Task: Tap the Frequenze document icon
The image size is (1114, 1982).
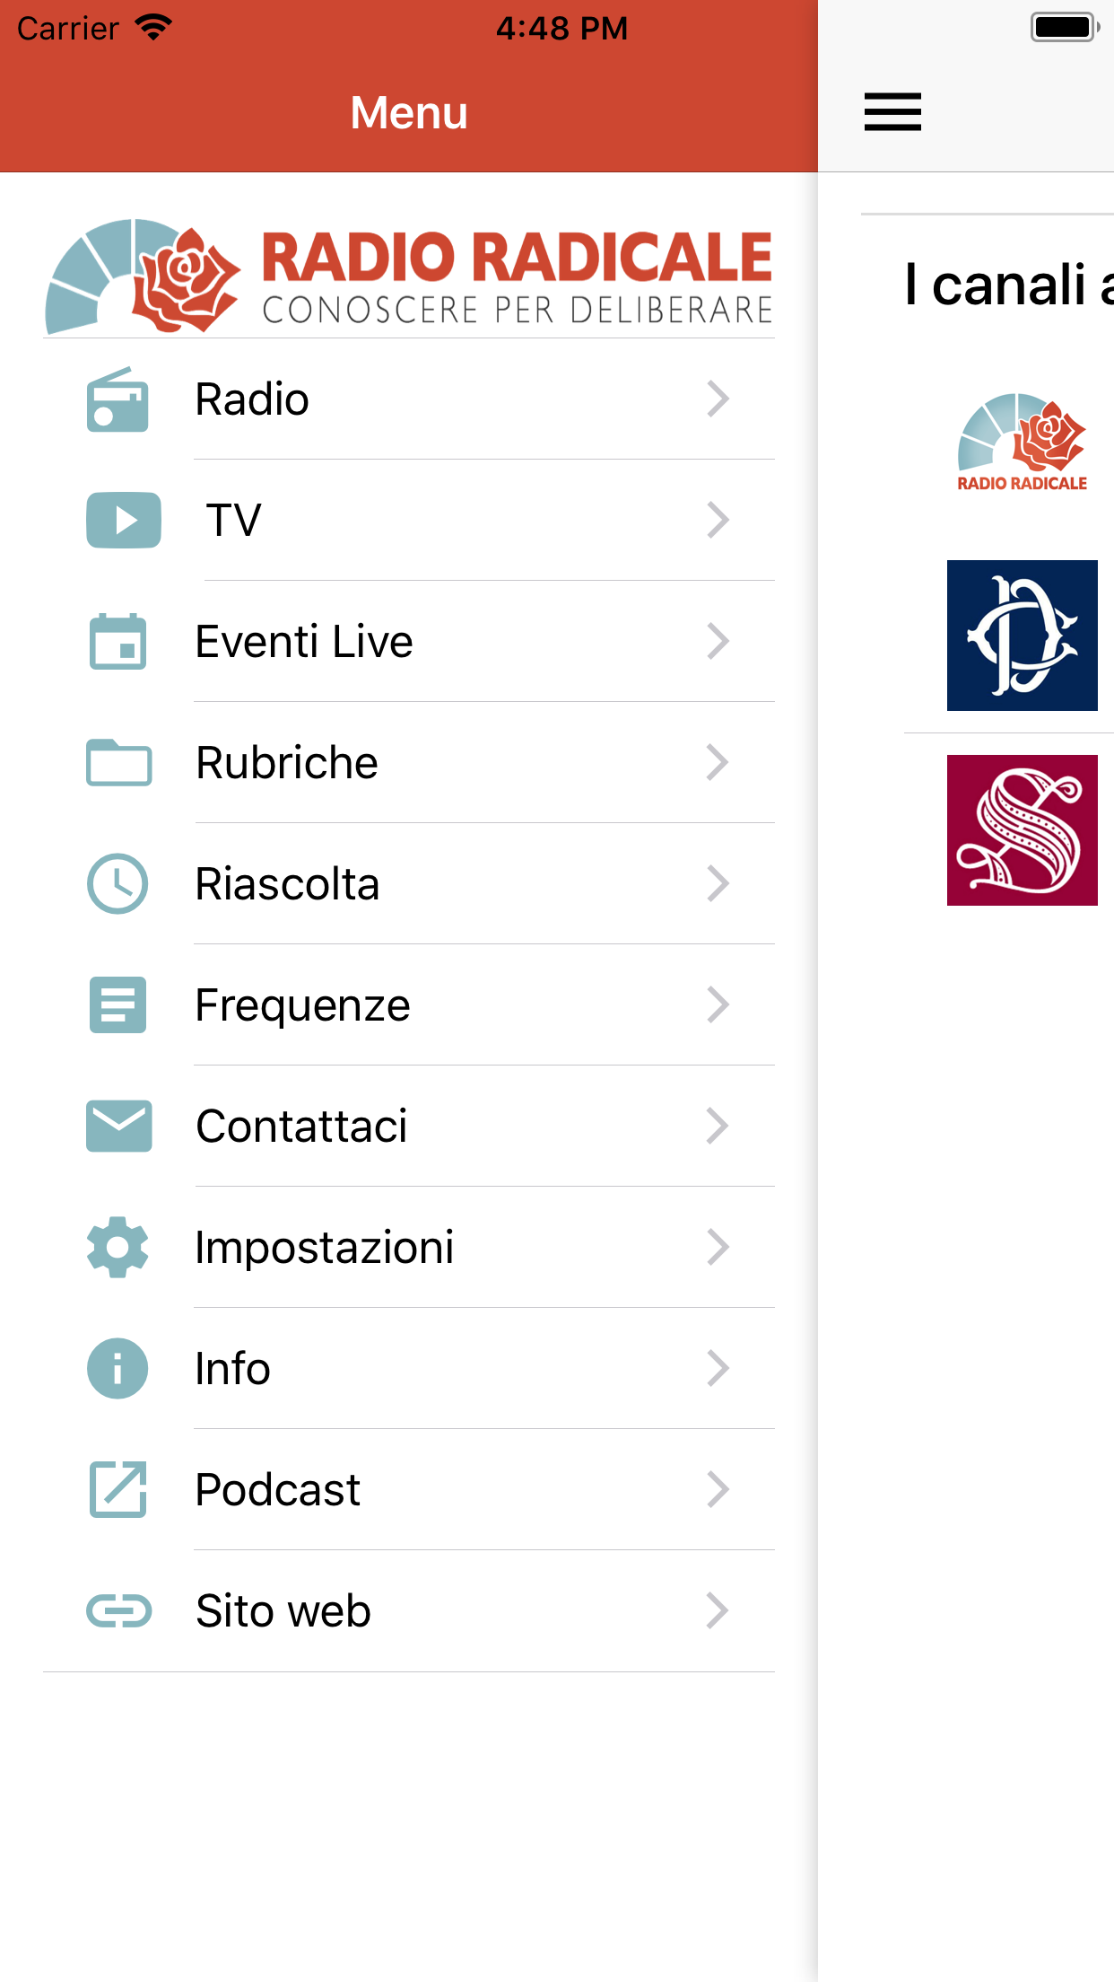Action: pyautogui.click(x=117, y=1005)
